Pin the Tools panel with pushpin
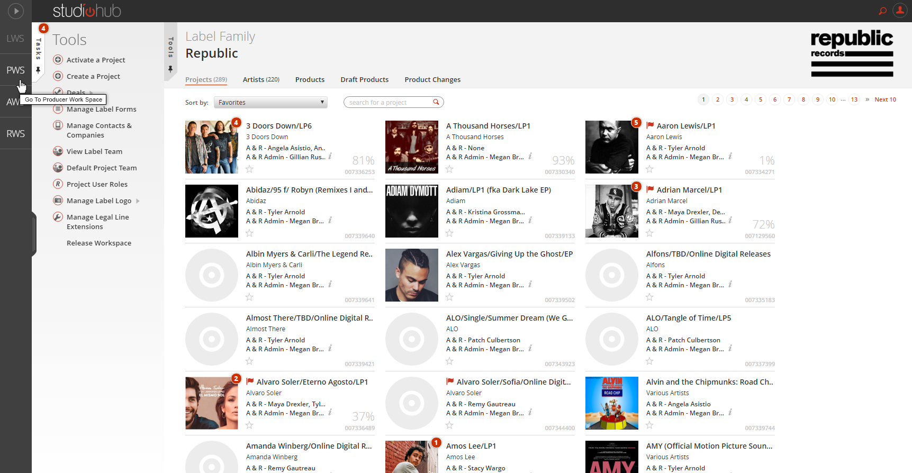Viewport: 912px width, 473px height. click(170, 69)
